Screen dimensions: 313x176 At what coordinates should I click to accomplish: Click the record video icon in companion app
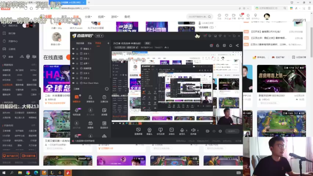pos(208,131)
